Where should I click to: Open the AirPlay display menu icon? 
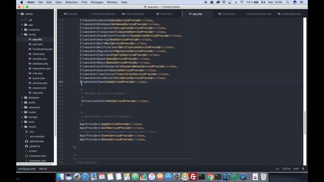pos(229,2)
